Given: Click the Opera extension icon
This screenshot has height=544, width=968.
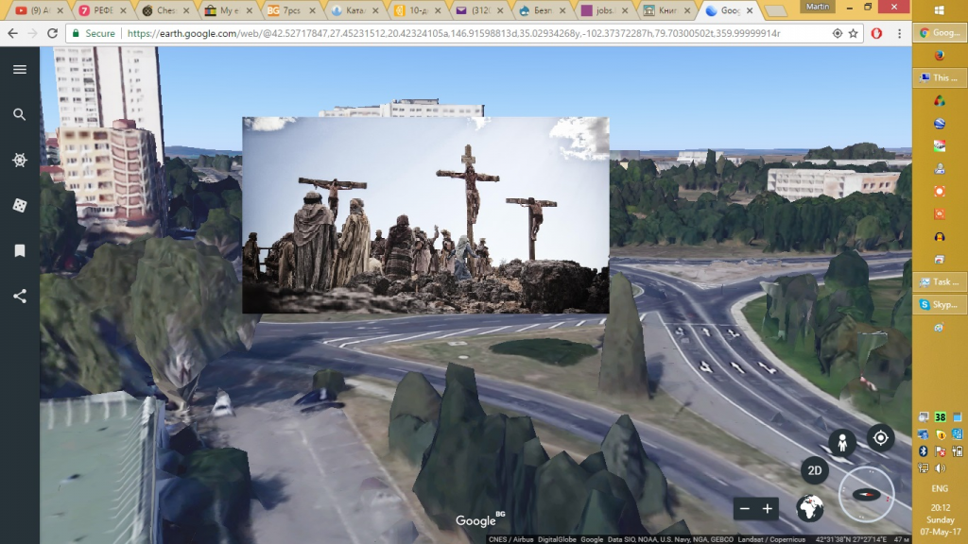Looking at the screenshot, I should point(876,33).
